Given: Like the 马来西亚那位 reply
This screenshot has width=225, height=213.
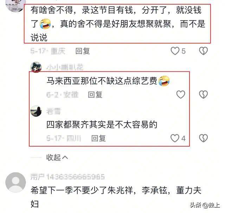Looking at the screenshot, I should coord(181,95).
